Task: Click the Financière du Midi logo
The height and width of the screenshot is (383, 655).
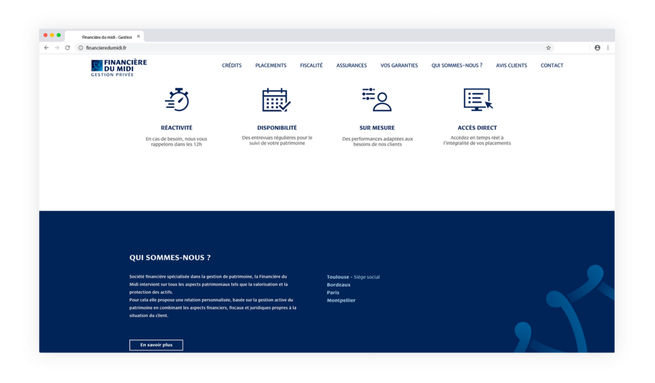Action: (119, 68)
